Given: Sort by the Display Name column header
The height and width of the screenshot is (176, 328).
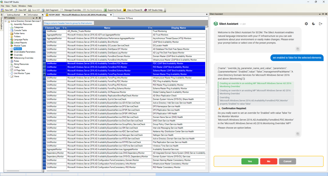Looking at the screenshot, I should [178, 28].
